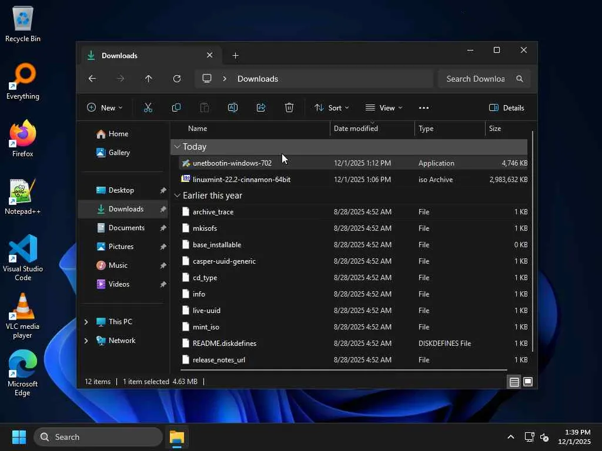Screen dimensions: 602x451
Task: Click the taskbar Search box
Action: pyautogui.click(x=98, y=437)
